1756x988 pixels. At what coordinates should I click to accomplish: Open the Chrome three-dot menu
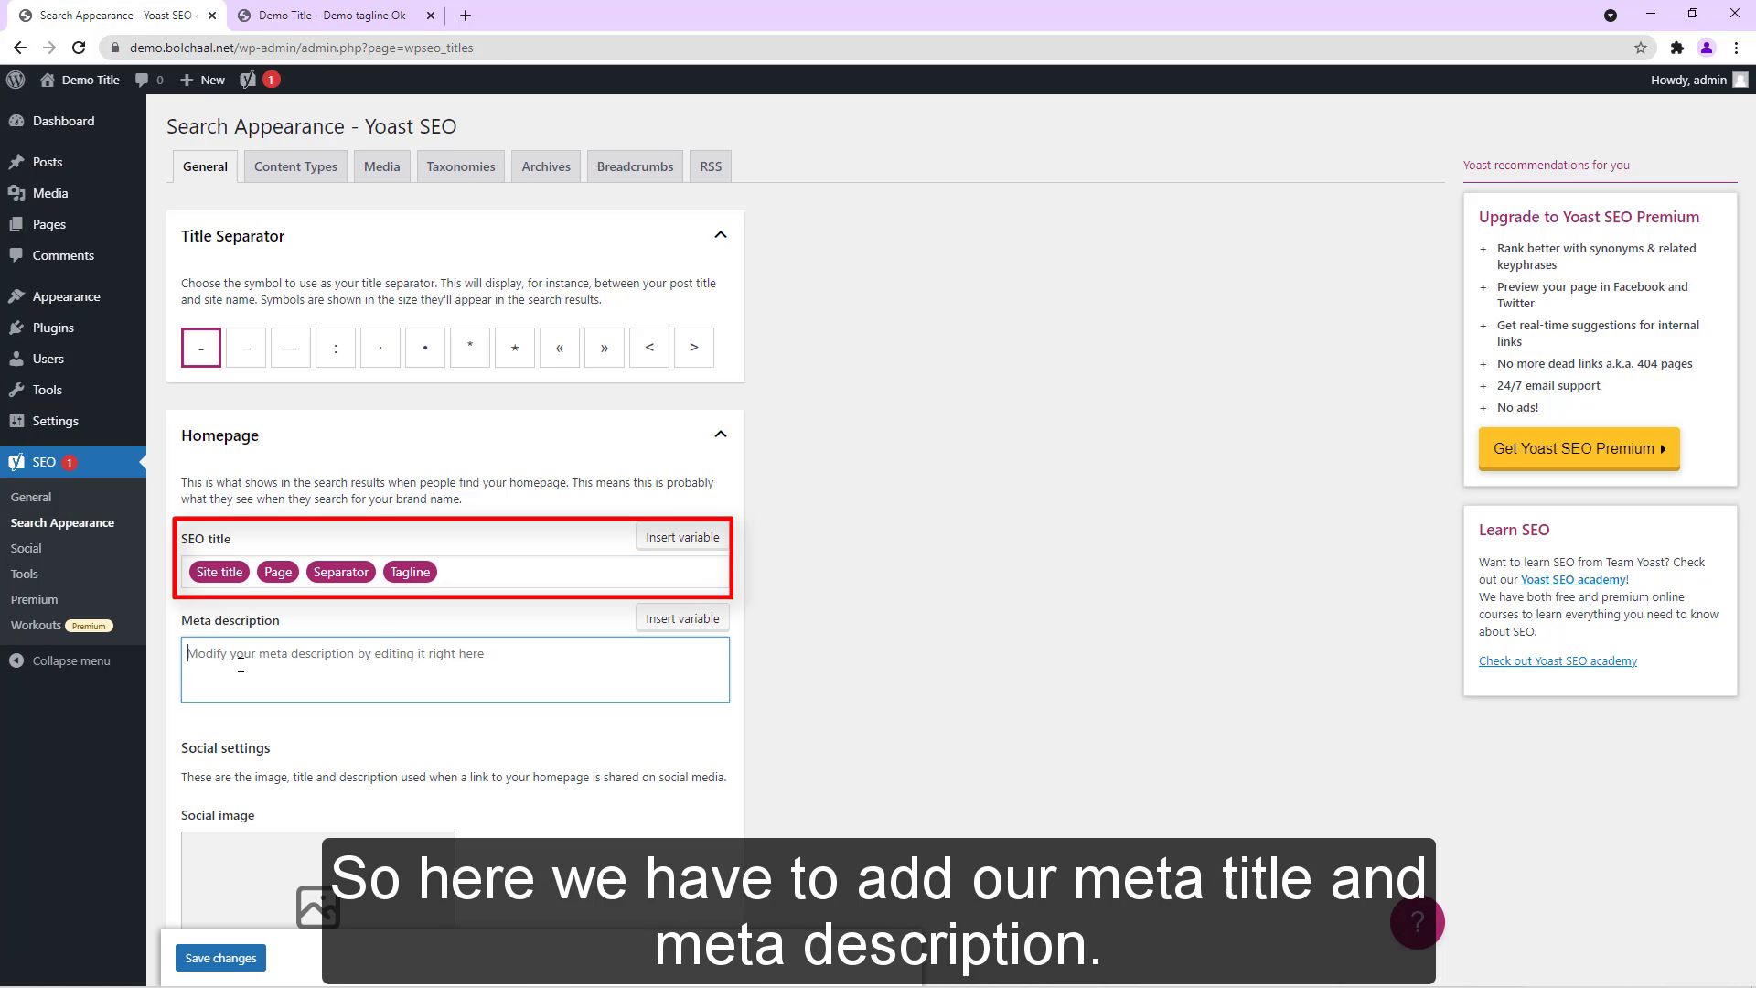[1736, 48]
